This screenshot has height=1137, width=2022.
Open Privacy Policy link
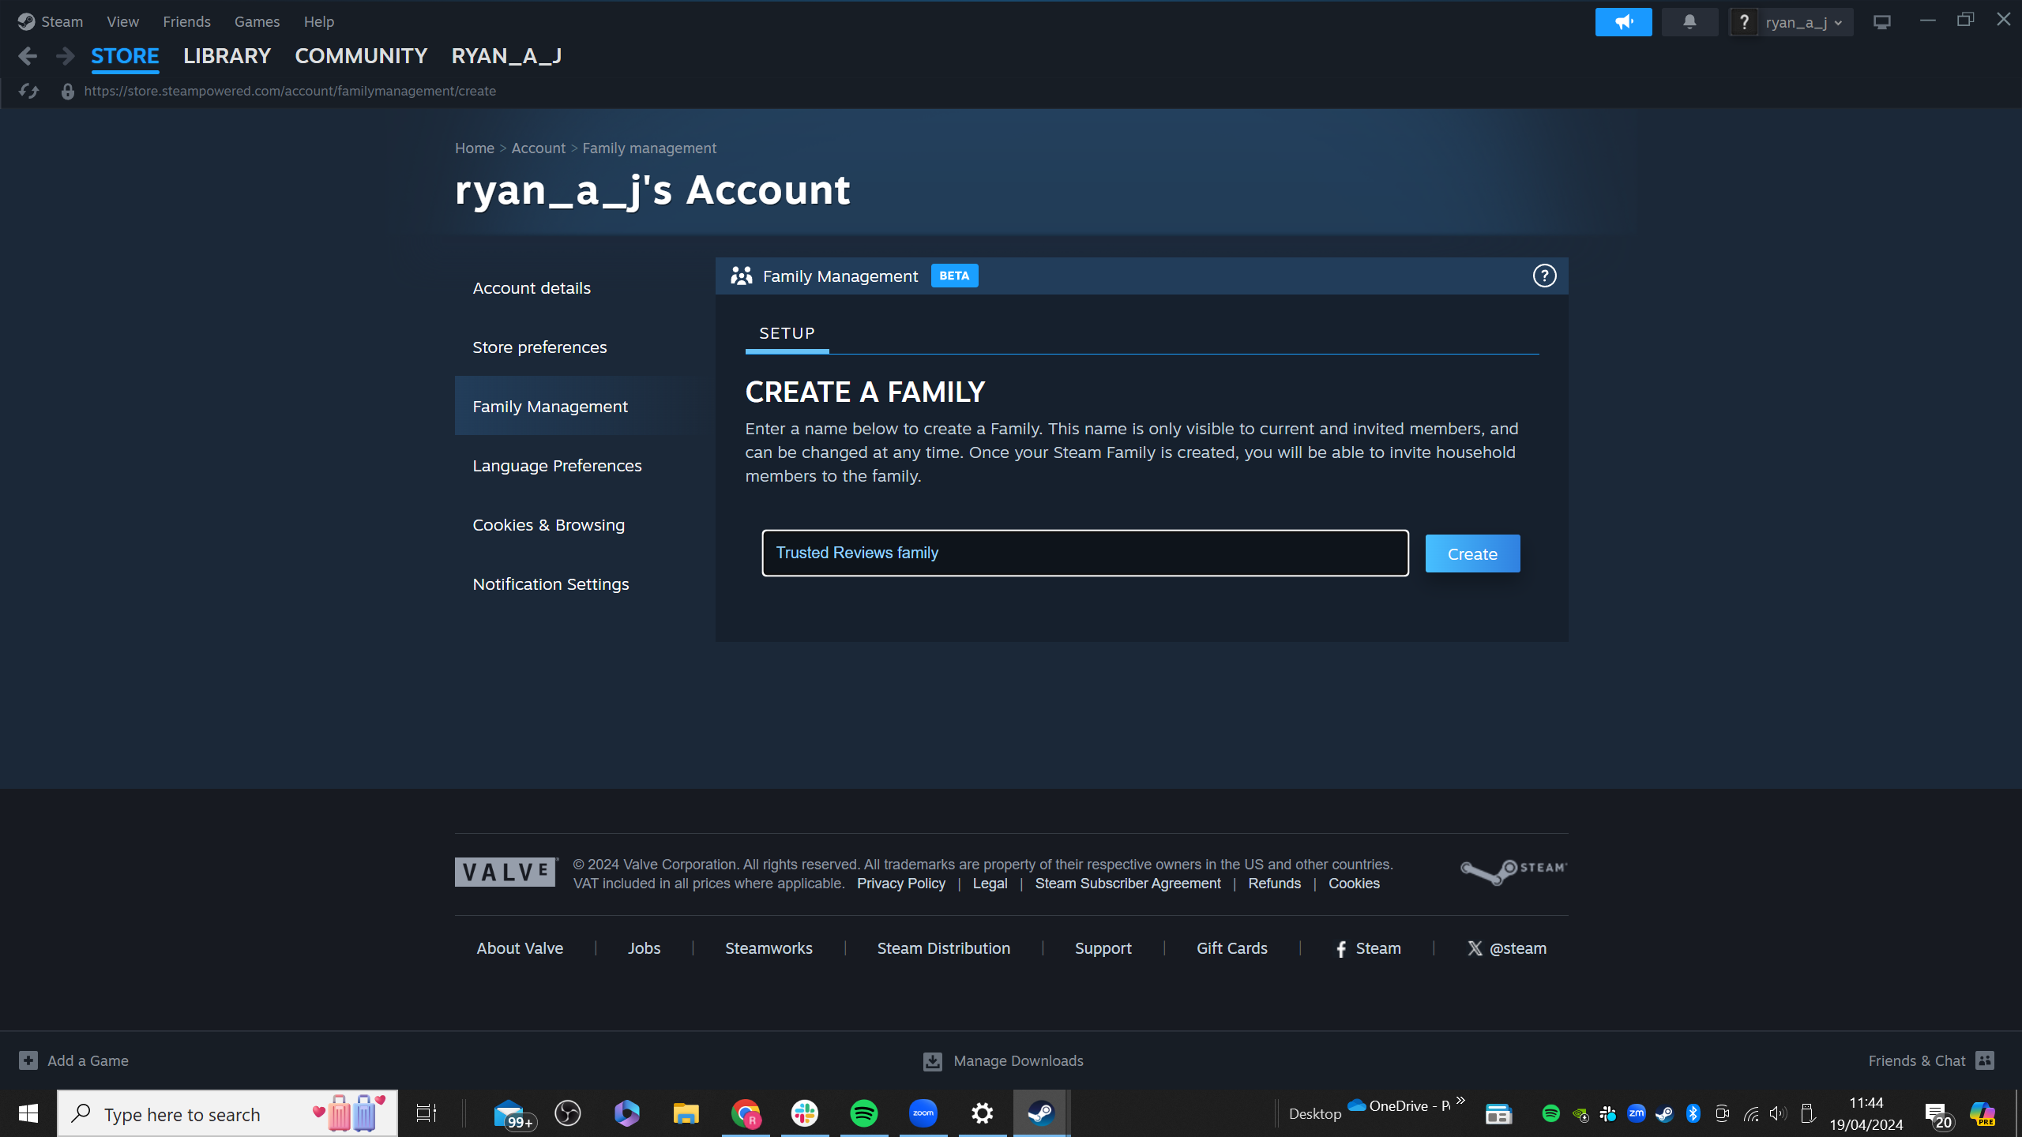[900, 884]
